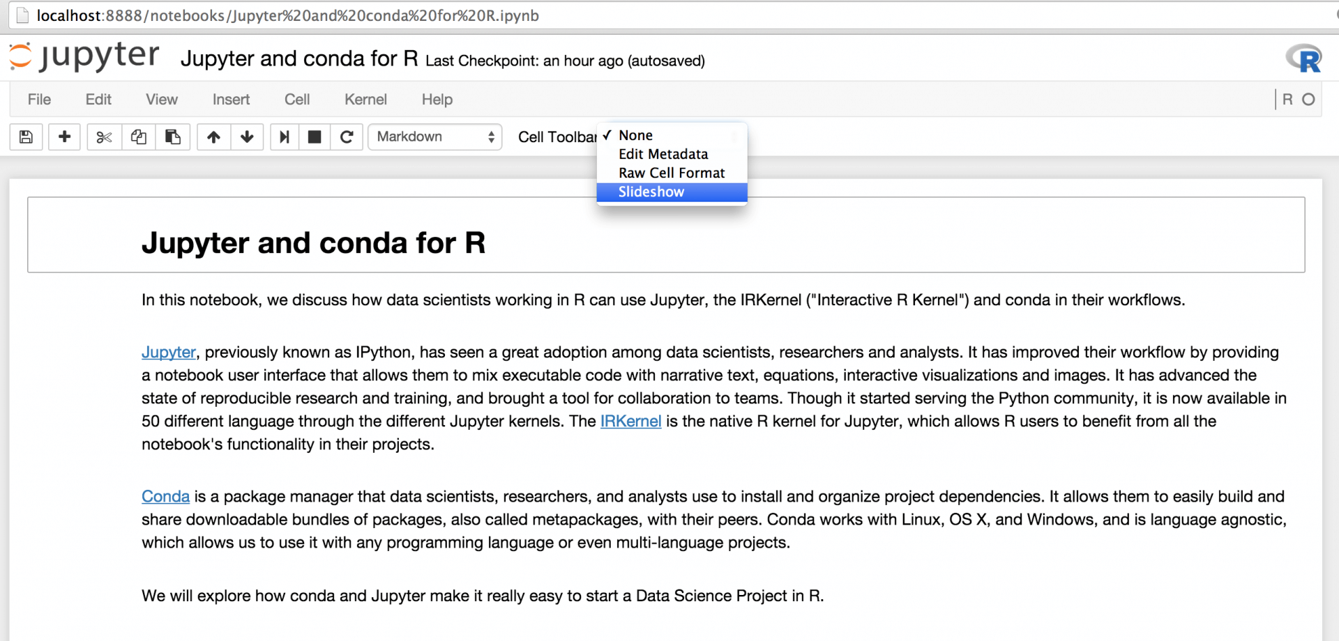
Task: Choose Edit Metadata cell toolbar option
Action: tap(672, 154)
